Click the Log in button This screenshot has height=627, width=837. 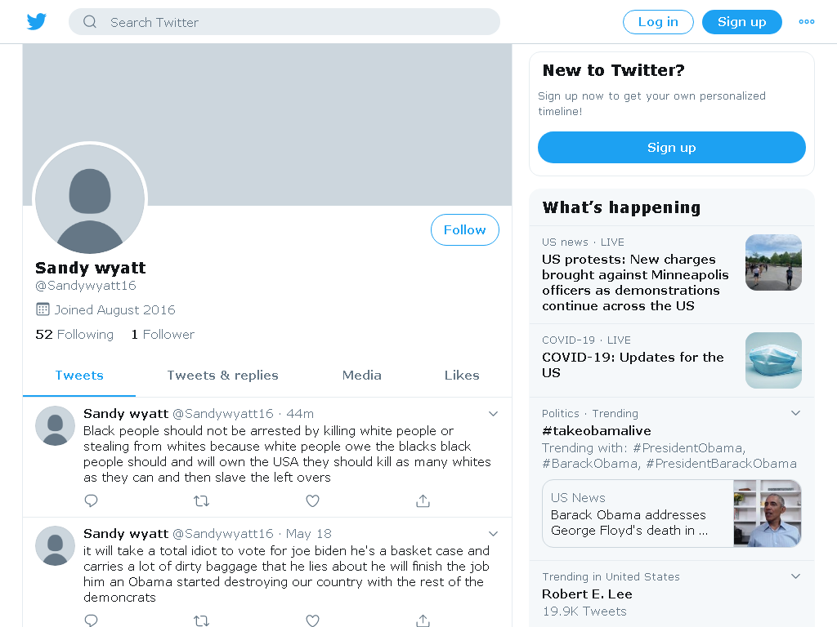coord(658,22)
